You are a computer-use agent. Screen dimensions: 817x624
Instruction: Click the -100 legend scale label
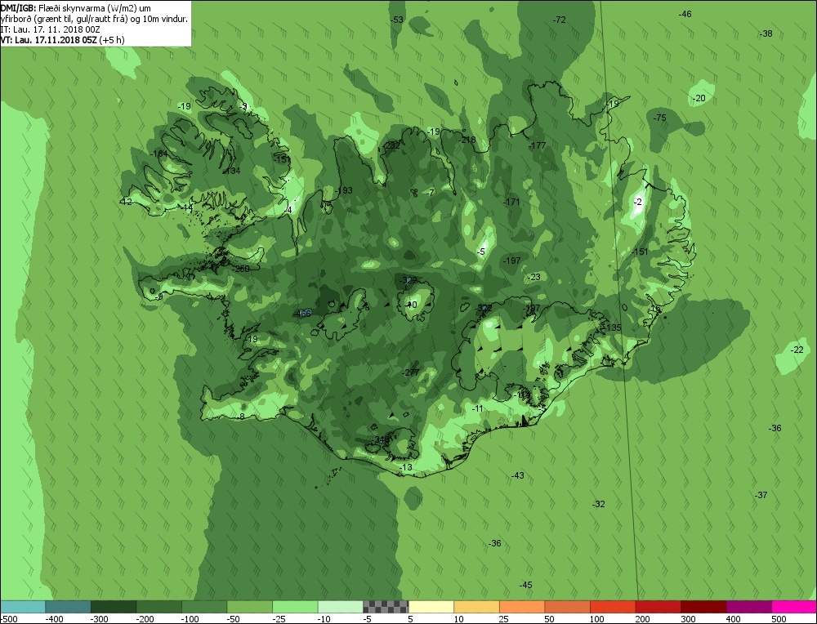190,619
